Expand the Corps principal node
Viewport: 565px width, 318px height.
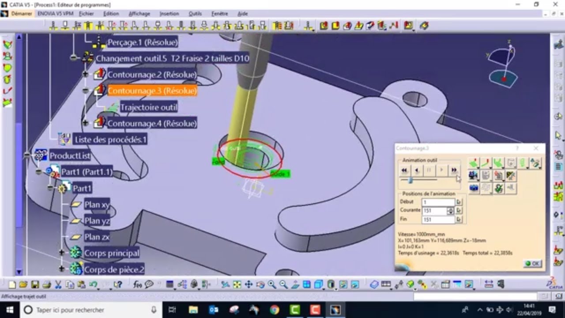[61, 253]
